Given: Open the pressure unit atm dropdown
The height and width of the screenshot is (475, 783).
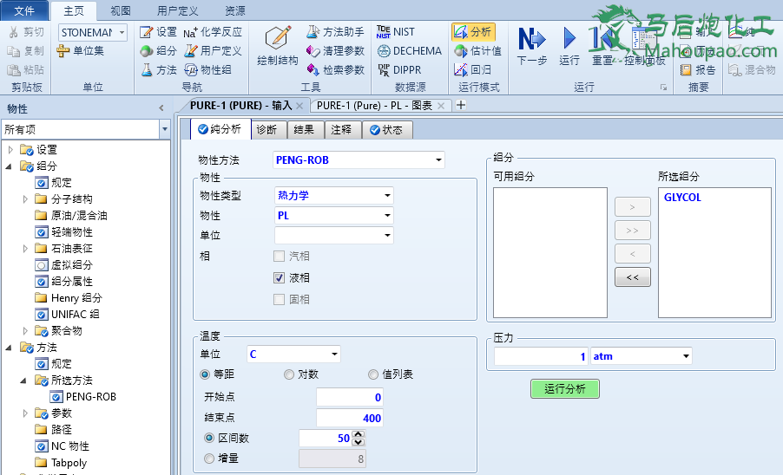Looking at the screenshot, I should pyautogui.click(x=686, y=356).
